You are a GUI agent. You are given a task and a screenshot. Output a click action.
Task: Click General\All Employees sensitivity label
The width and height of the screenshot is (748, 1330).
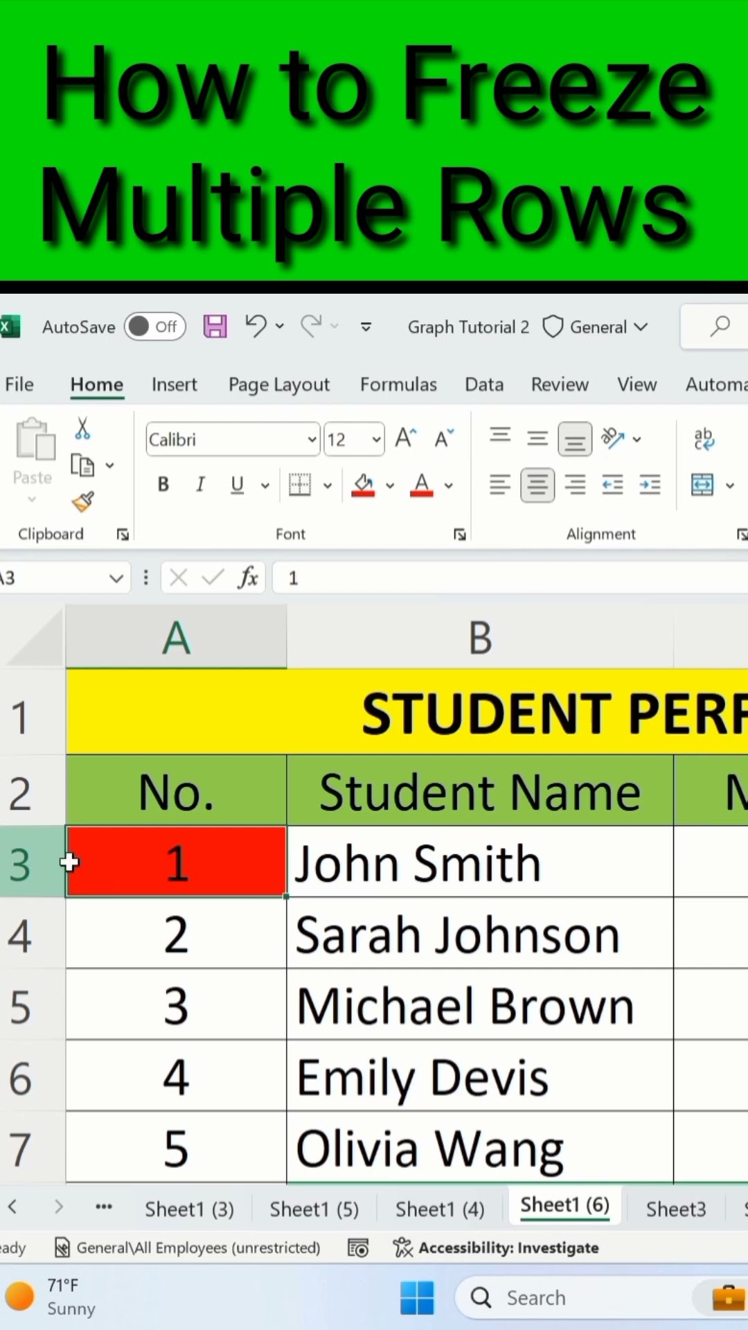(x=187, y=1248)
